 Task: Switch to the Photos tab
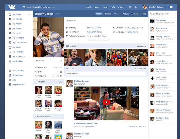click(x=126, y=14)
